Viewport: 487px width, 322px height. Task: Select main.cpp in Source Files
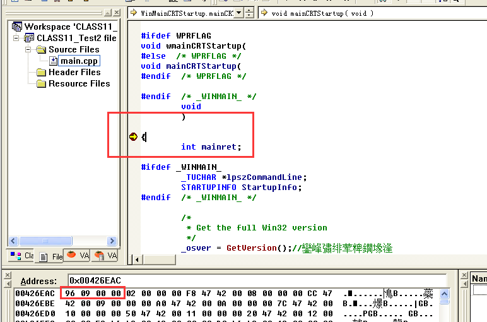(79, 61)
